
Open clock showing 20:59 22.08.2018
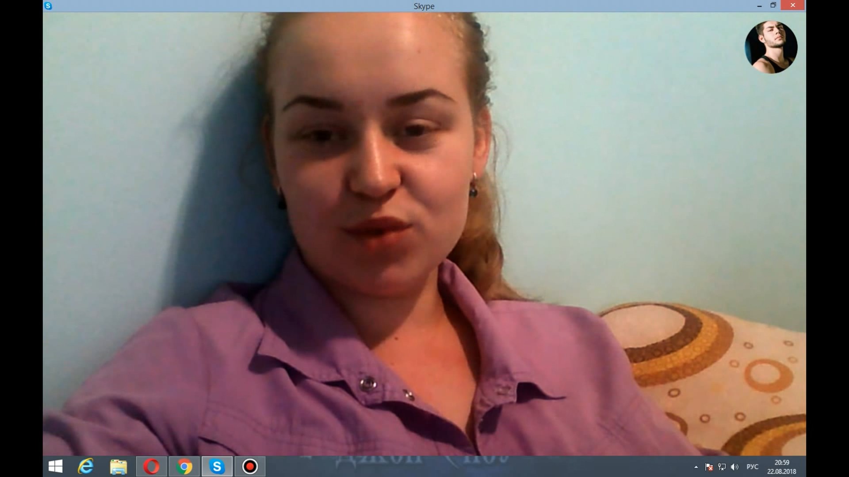click(781, 467)
